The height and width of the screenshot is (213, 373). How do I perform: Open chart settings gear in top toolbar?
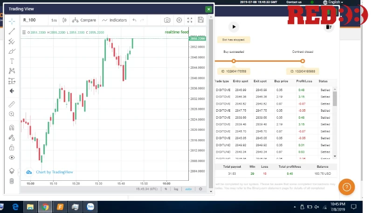(179, 20)
